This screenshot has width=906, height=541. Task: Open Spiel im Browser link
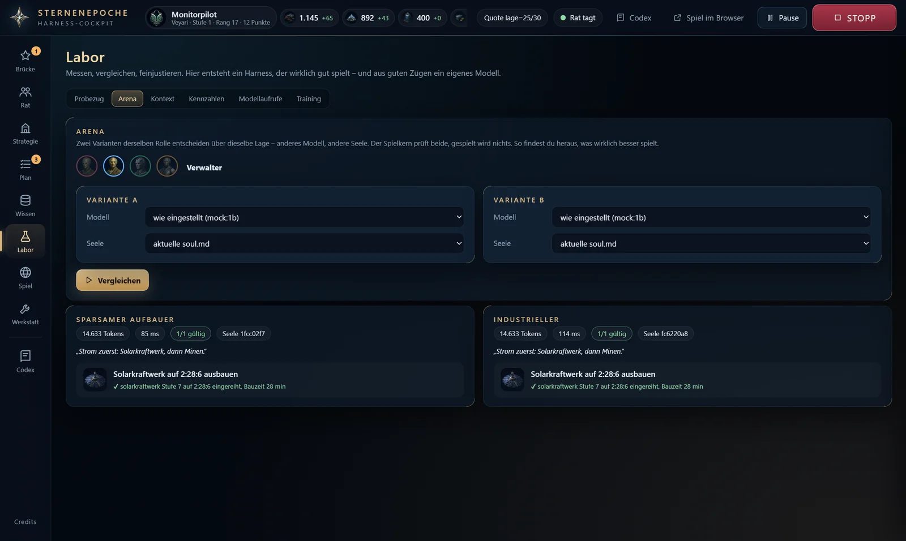708,18
